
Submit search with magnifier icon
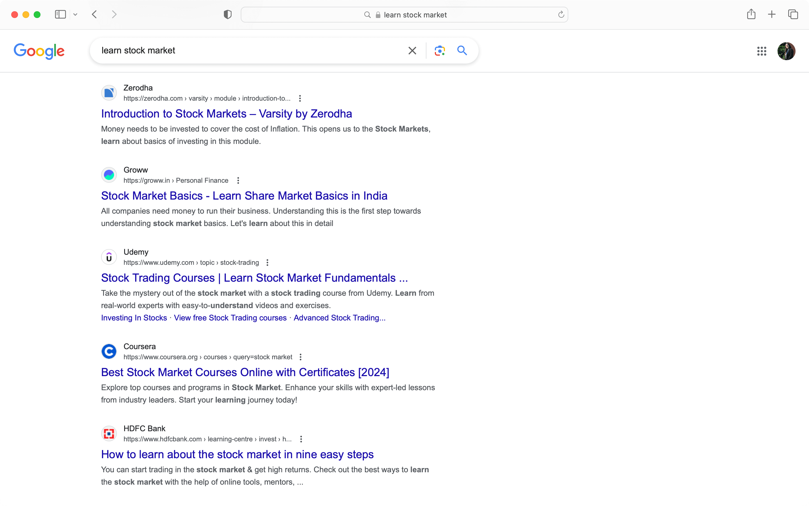[462, 51]
